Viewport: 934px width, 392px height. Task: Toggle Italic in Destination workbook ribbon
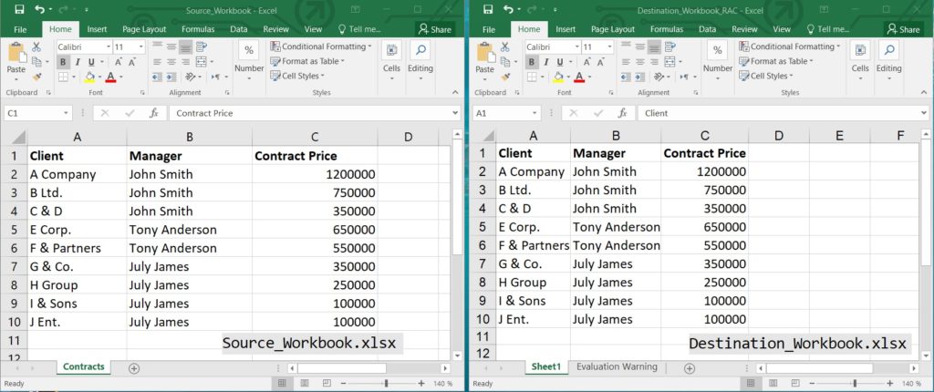[546, 62]
